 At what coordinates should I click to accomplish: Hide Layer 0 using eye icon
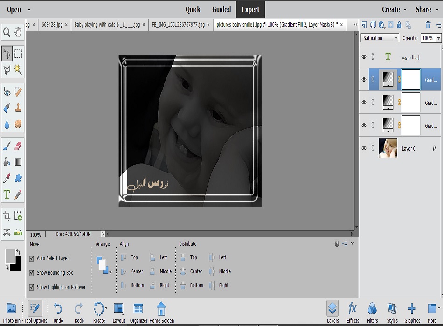pyautogui.click(x=364, y=148)
